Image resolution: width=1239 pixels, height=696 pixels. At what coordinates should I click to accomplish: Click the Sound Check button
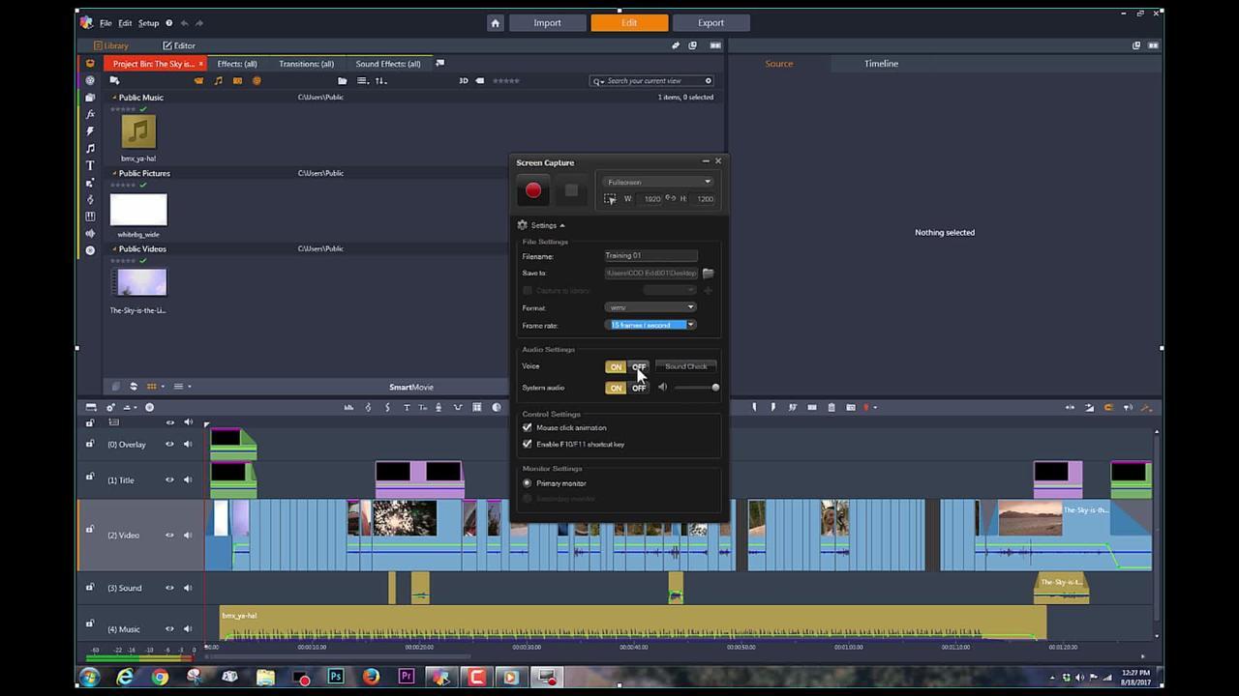click(x=685, y=366)
